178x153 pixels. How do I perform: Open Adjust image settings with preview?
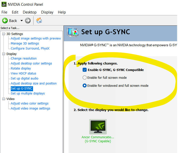point(36,38)
